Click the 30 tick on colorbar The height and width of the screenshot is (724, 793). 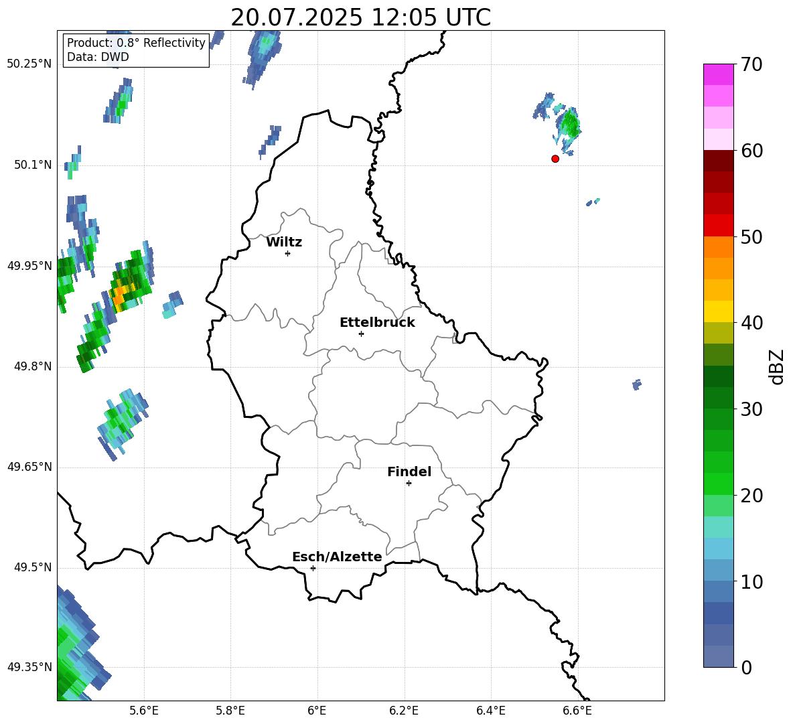[x=751, y=409]
